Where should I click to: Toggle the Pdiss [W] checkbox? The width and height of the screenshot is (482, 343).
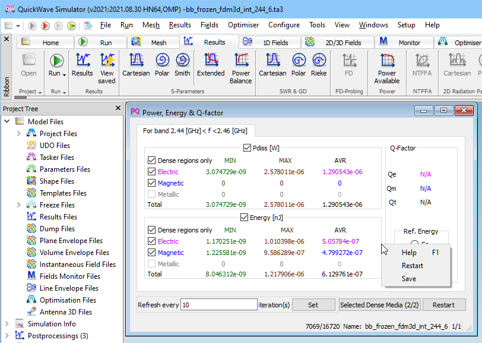[247, 148]
